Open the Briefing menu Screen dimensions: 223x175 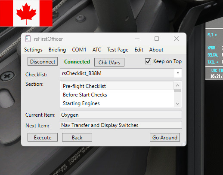tap(57, 50)
